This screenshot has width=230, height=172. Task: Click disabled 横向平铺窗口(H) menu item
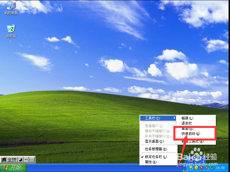[x=158, y=131]
